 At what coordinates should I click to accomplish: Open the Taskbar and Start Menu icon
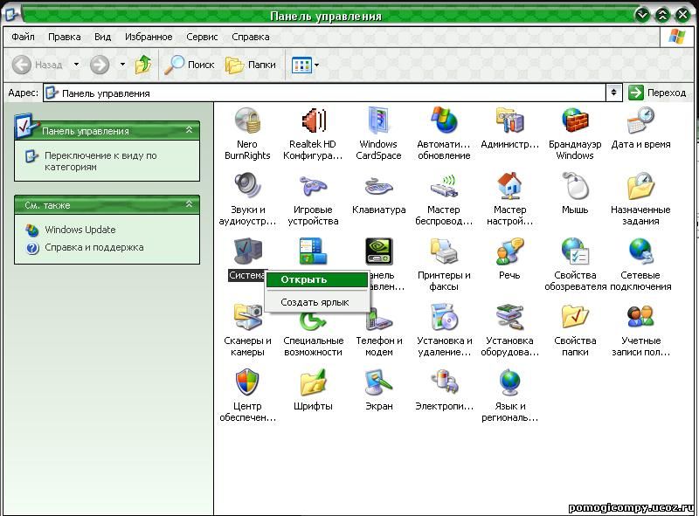point(313,251)
